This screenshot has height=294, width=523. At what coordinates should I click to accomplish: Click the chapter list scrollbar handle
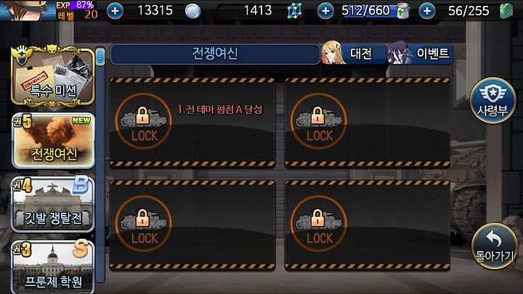click(x=100, y=57)
